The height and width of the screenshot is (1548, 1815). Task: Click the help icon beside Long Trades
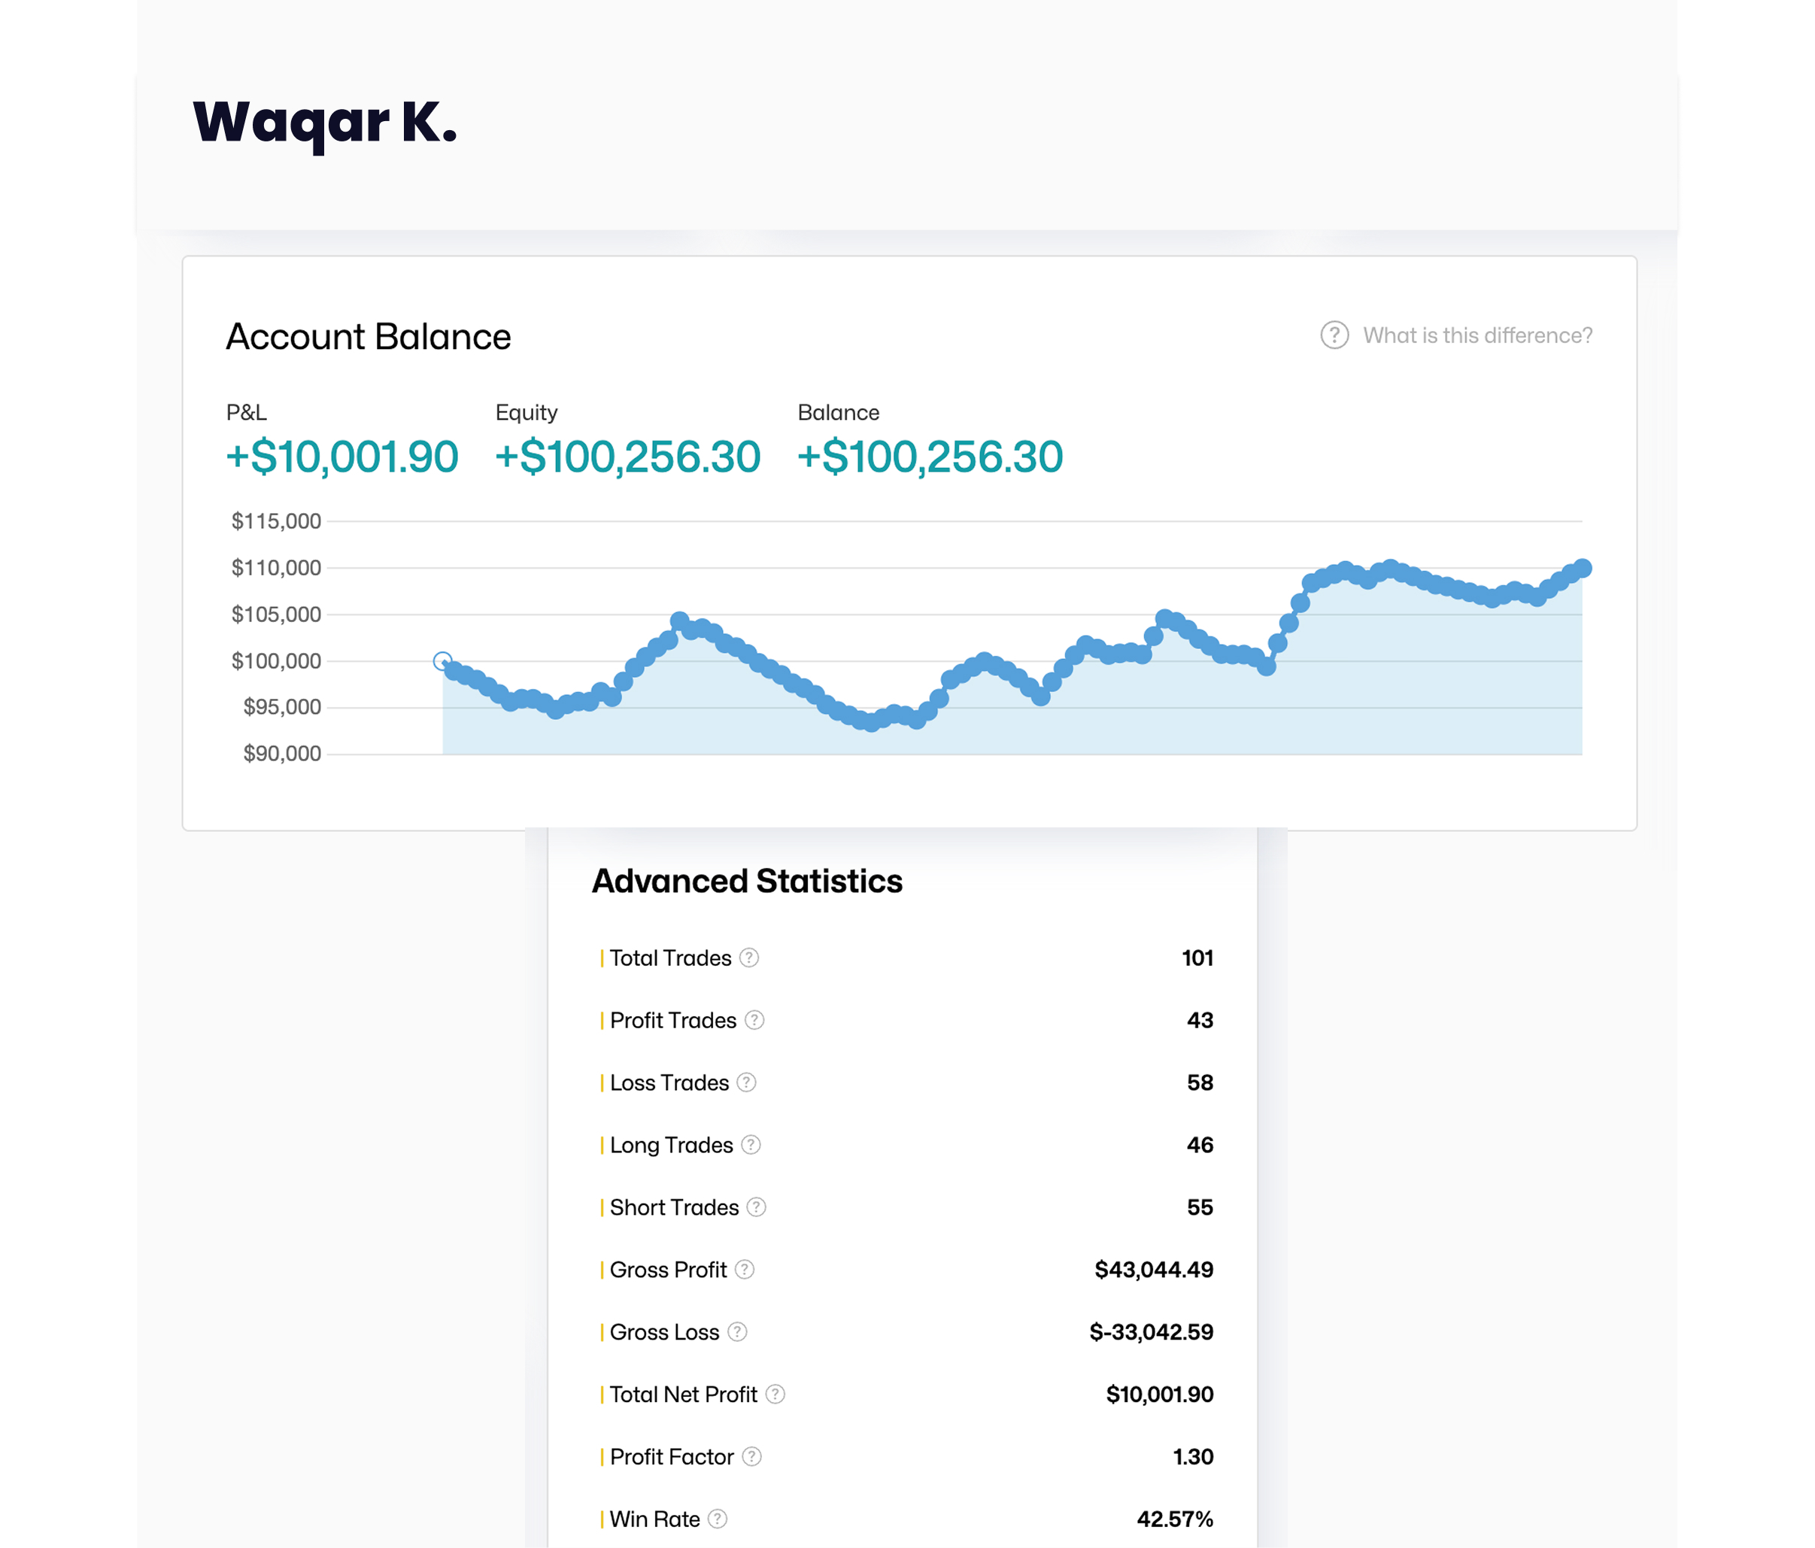(751, 1144)
